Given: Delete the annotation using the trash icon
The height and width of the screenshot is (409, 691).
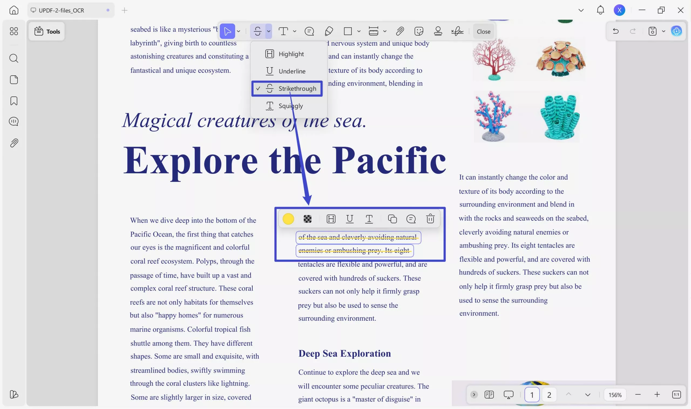Looking at the screenshot, I should [x=430, y=219].
